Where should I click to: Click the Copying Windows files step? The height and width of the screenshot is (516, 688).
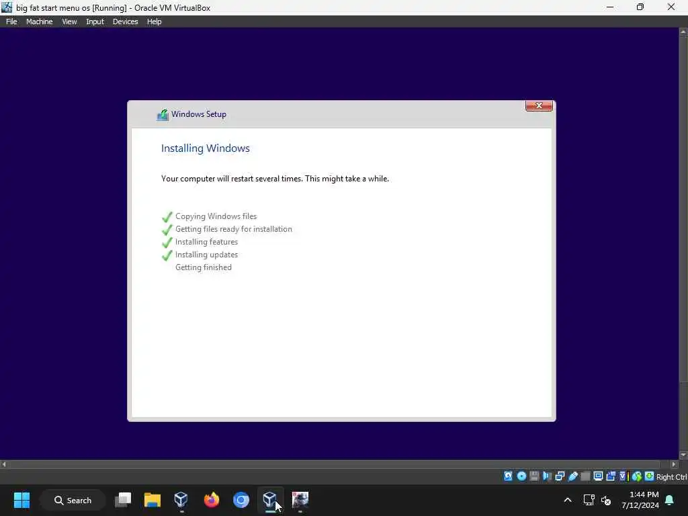pos(216,216)
